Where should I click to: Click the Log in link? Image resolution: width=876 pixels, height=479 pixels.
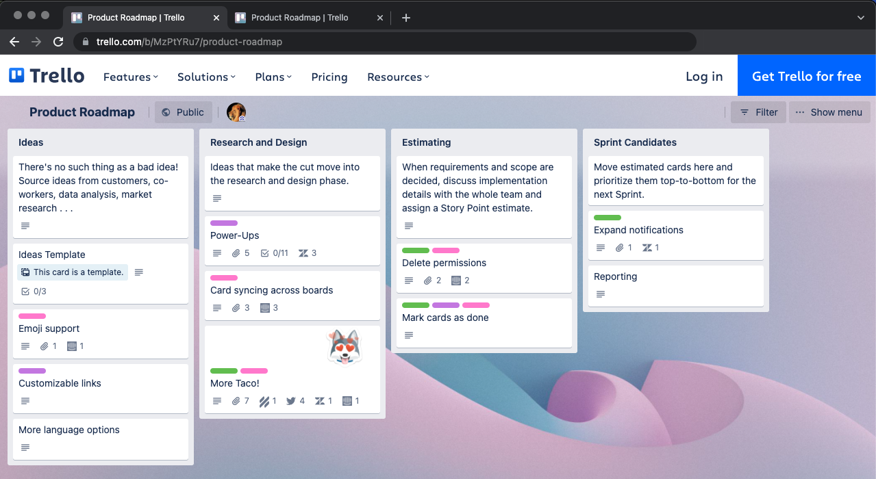[x=704, y=77]
